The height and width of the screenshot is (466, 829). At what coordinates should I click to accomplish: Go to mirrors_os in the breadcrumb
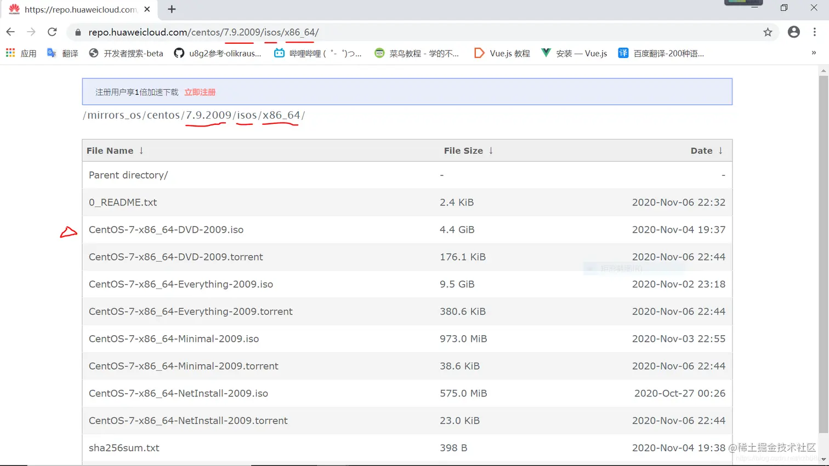(x=114, y=115)
